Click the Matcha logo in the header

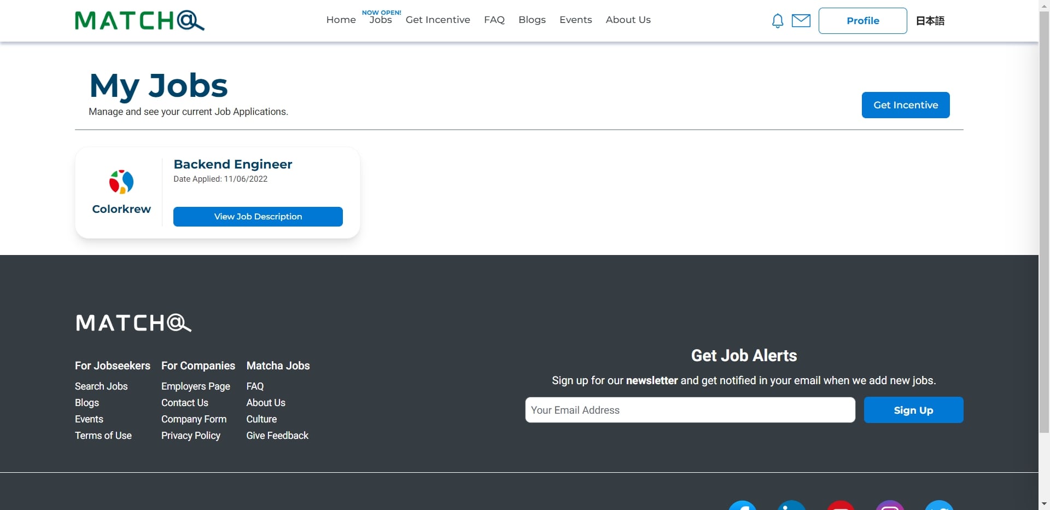tap(140, 21)
